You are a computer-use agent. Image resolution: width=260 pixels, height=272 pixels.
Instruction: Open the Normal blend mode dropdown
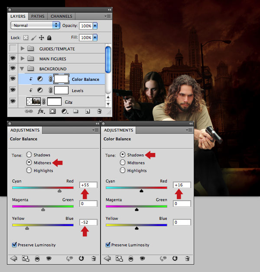[x=35, y=25]
